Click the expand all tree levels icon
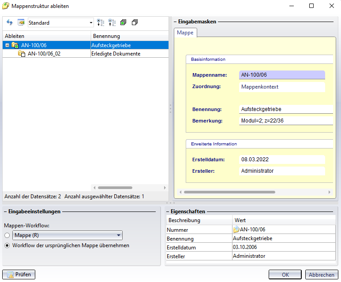 [101, 22]
